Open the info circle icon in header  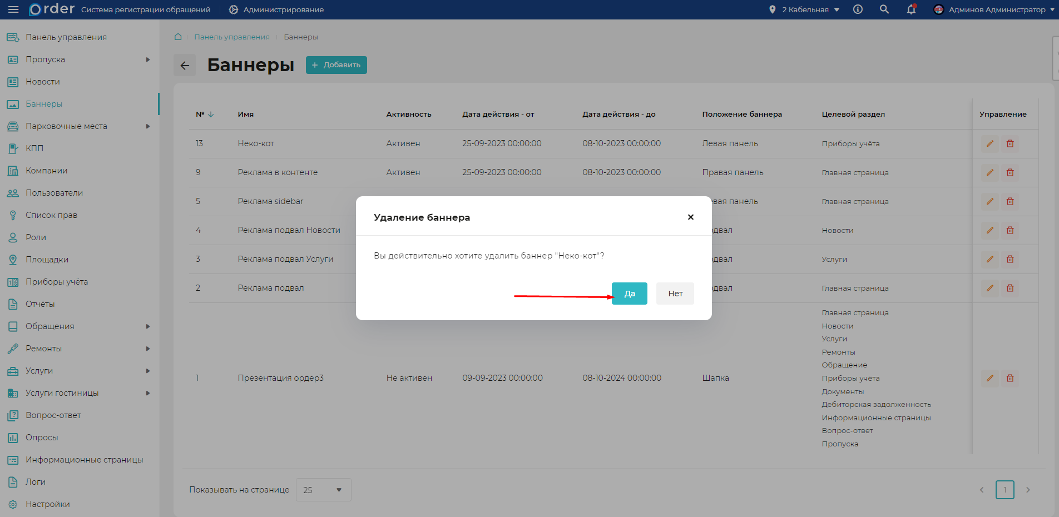coord(858,9)
